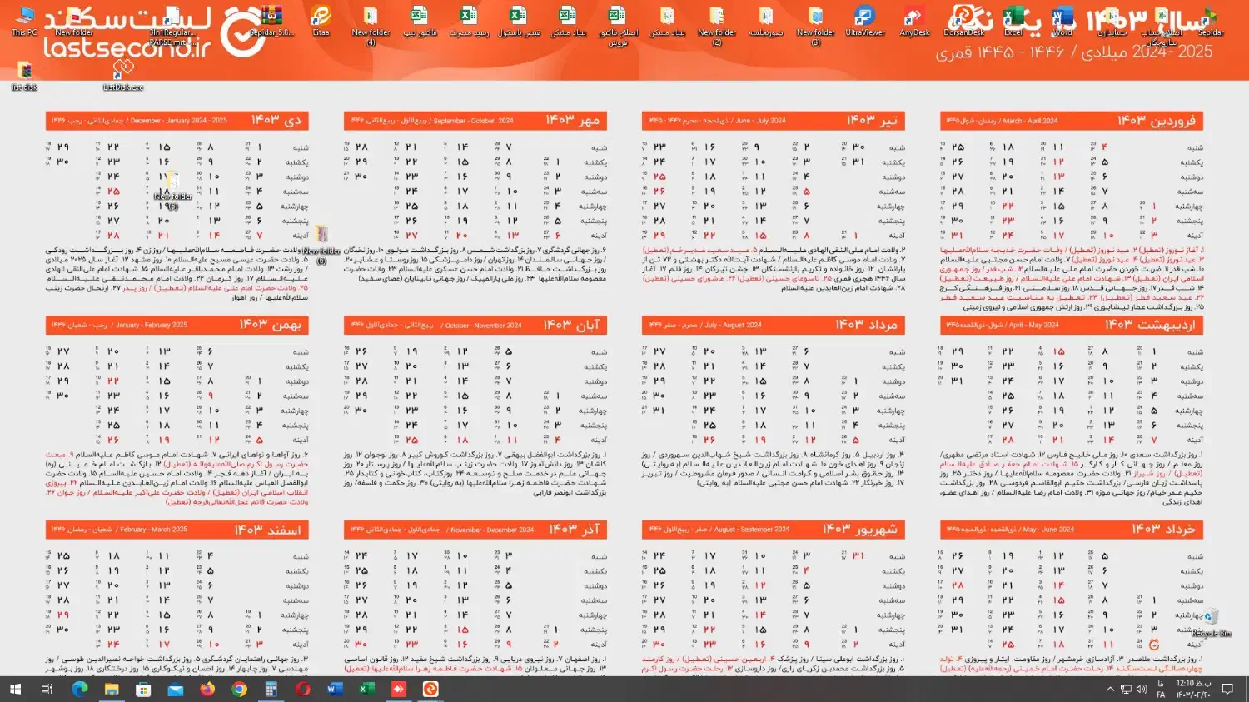Select the حسابداری folder icon
1249x702 pixels.
click(1112, 21)
